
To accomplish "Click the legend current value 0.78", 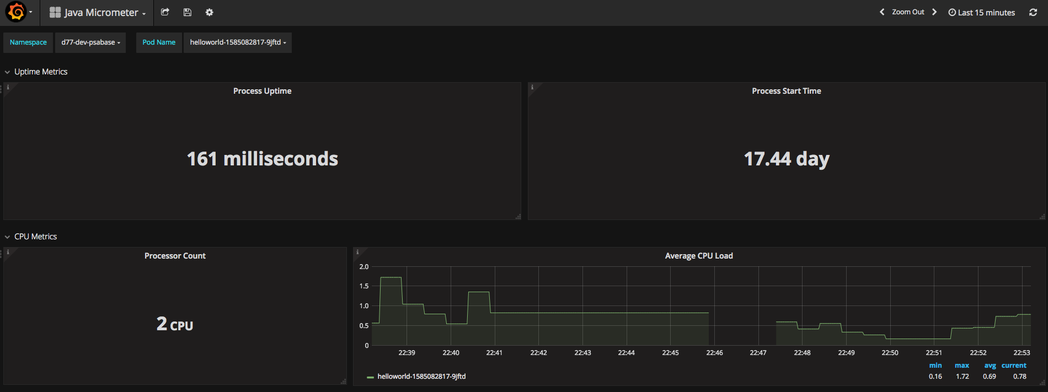I will 1020,377.
